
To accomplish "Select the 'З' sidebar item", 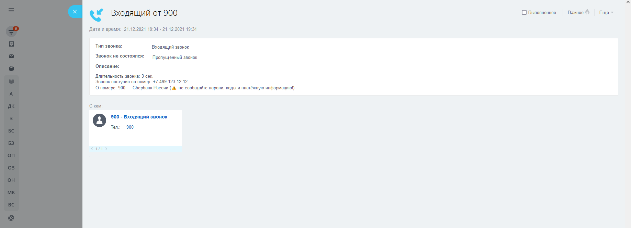I will coord(11,118).
